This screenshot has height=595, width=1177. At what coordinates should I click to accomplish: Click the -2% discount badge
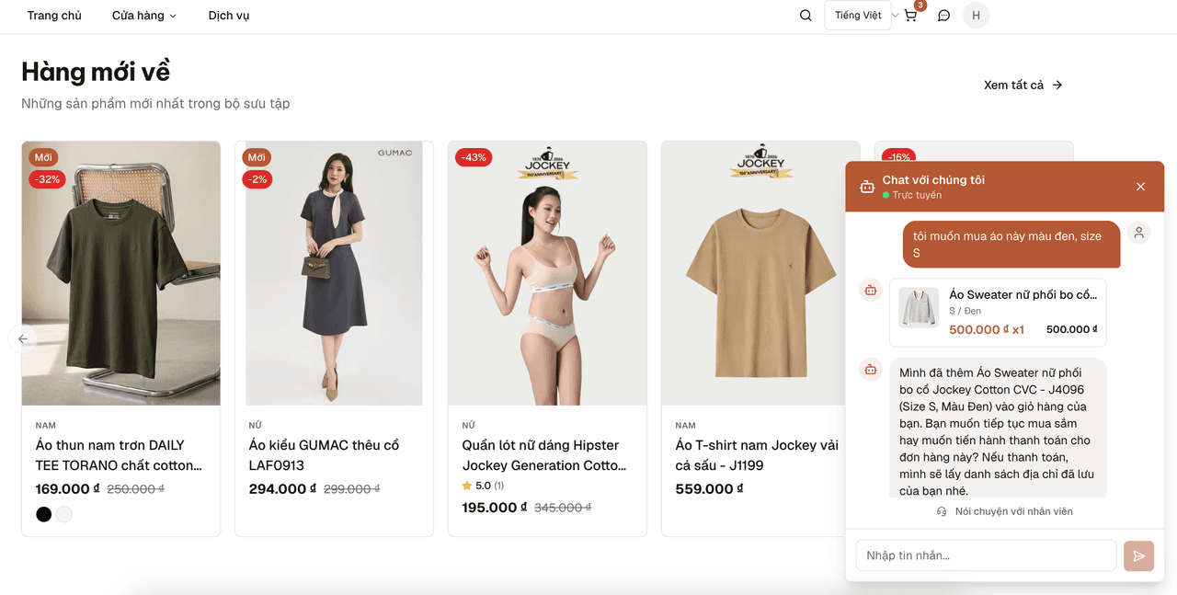[257, 179]
